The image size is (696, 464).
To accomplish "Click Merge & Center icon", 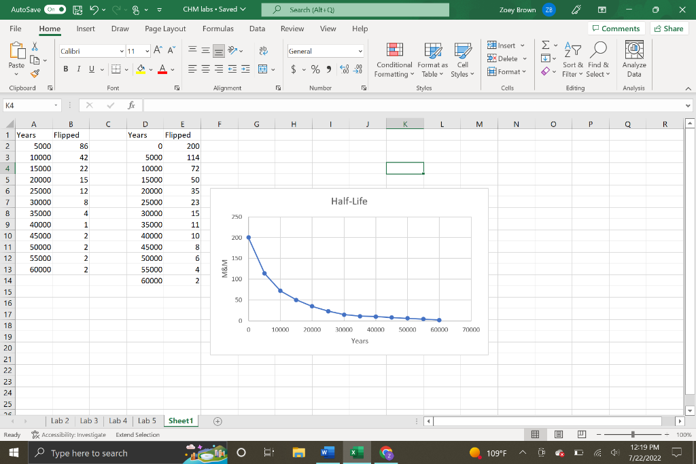I will (263, 69).
